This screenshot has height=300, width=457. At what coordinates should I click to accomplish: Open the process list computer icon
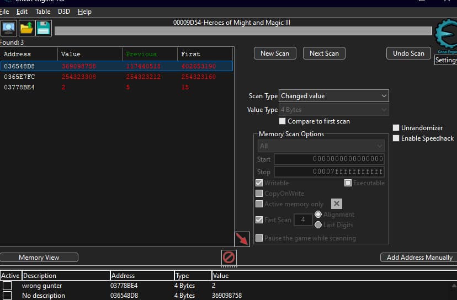tap(9, 28)
